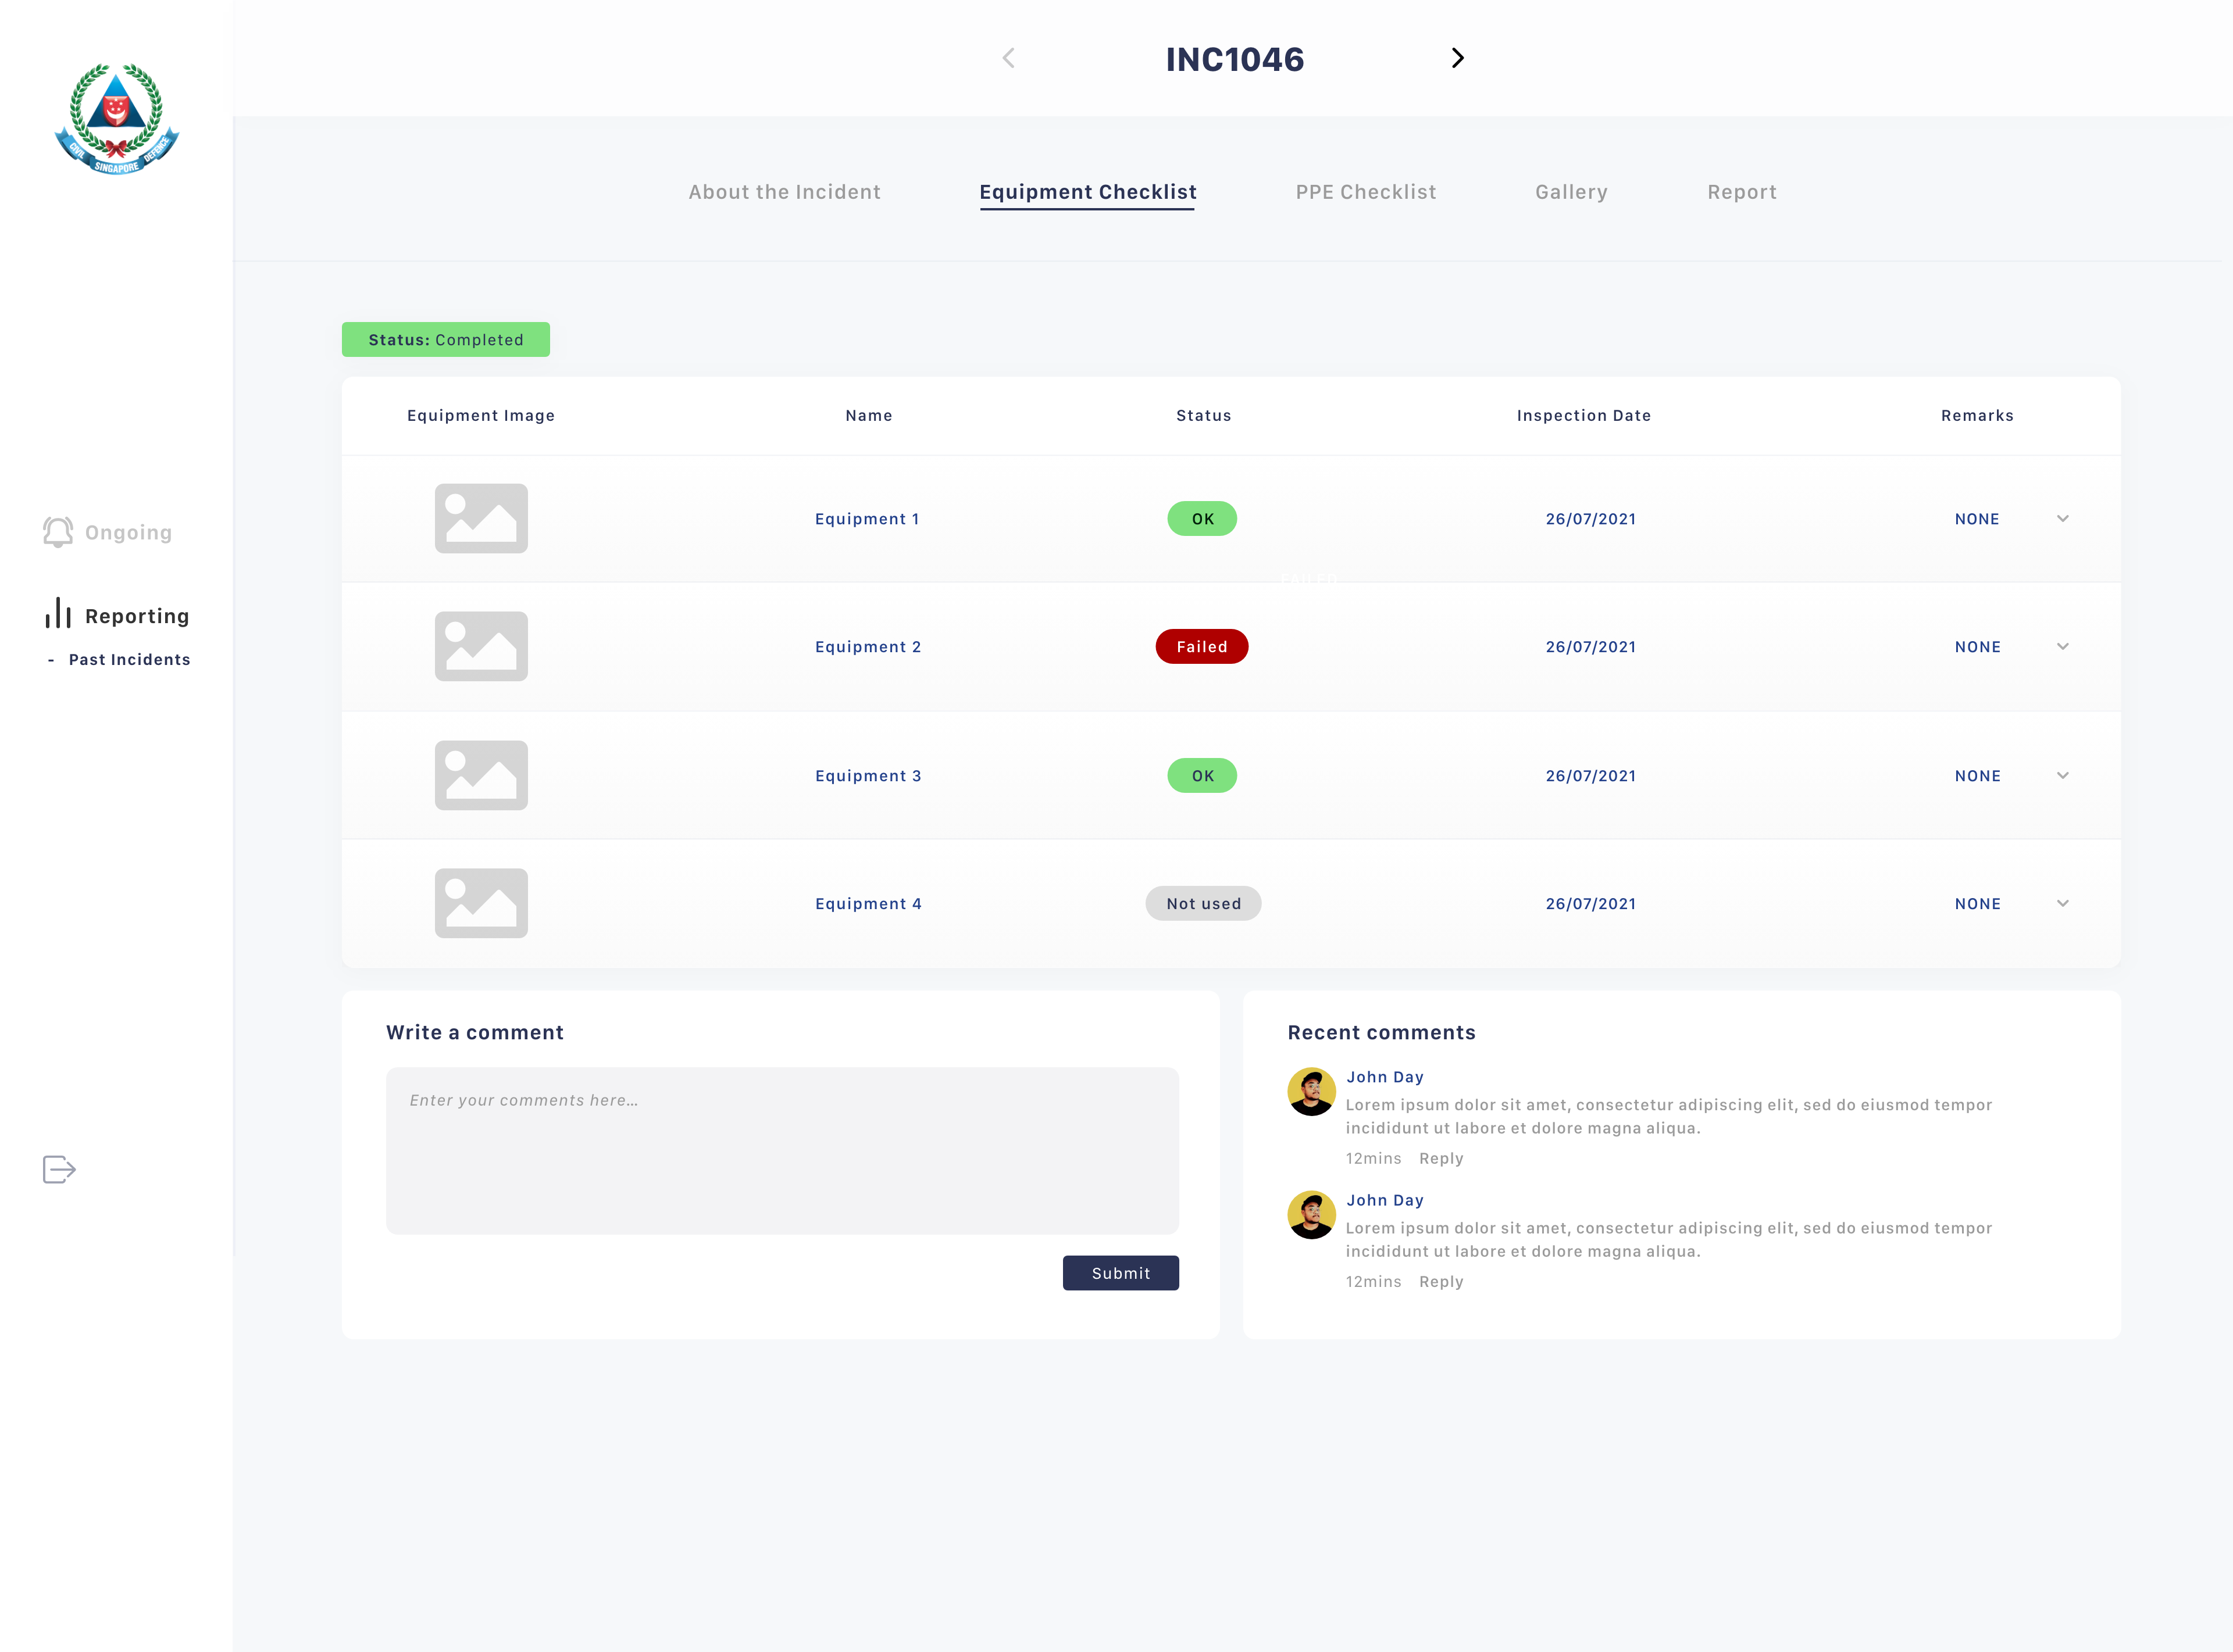Click the INC1046 incident title
The height and width of the screenshot is (1652, 2233).
[x=1235, y=59]
